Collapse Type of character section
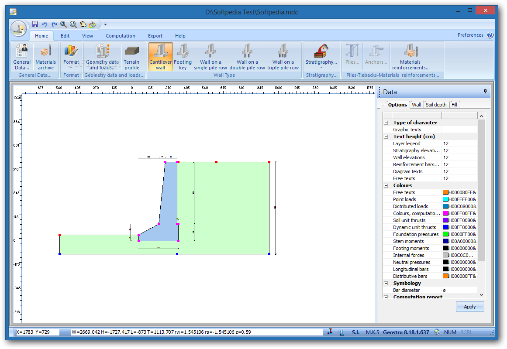The image size is (507, 349). tap(386, 123)
